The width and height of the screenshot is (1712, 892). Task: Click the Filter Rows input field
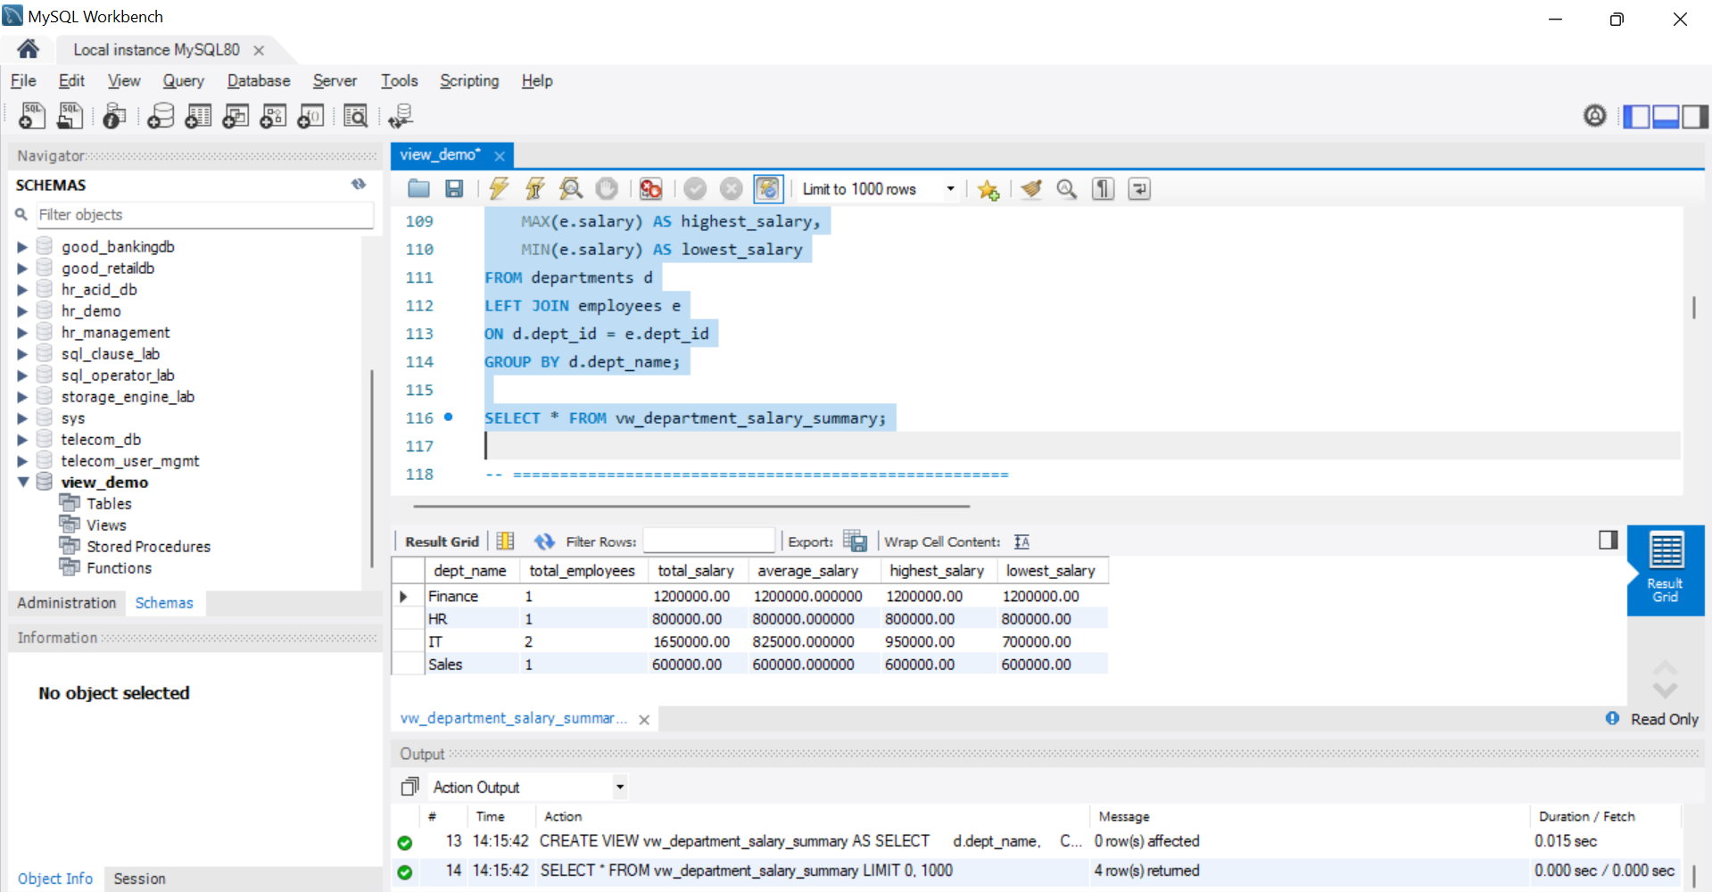point(708,541)
